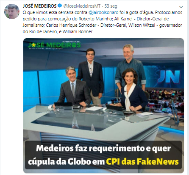
Task: Click the green José Medeiros logo in image
Action: click(x=54, y=45)
